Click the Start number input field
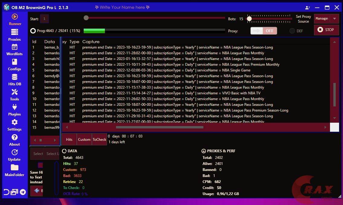This screenshot has width=343, height=205. coord(44,19)
